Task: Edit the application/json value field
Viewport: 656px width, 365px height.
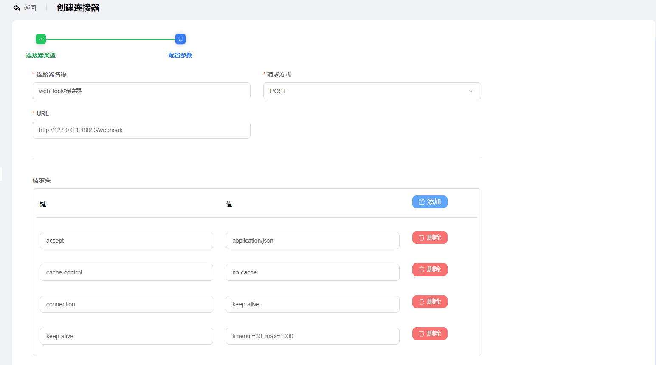Action: click(x=313, y=241)
